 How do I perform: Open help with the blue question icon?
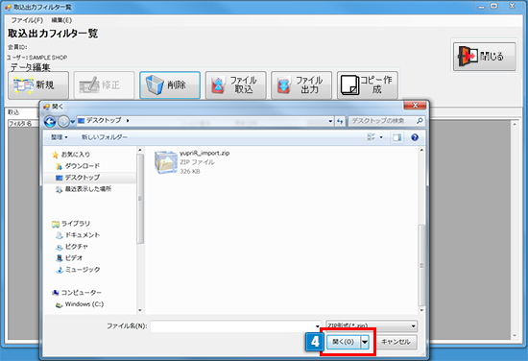click(x=415, y=137)
